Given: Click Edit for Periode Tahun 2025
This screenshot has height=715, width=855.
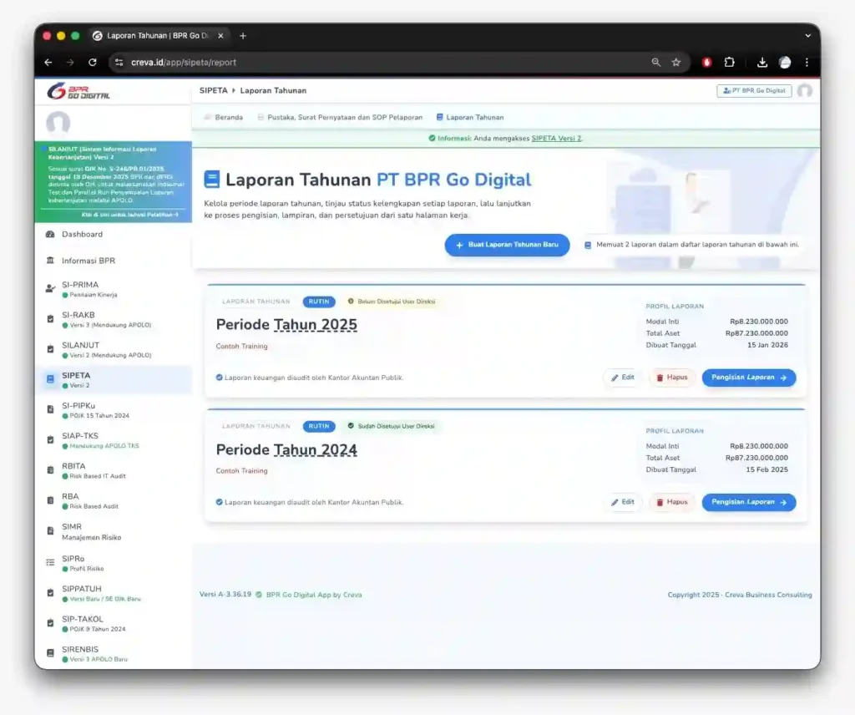Looking at the screenshot, I should [622, 378].
